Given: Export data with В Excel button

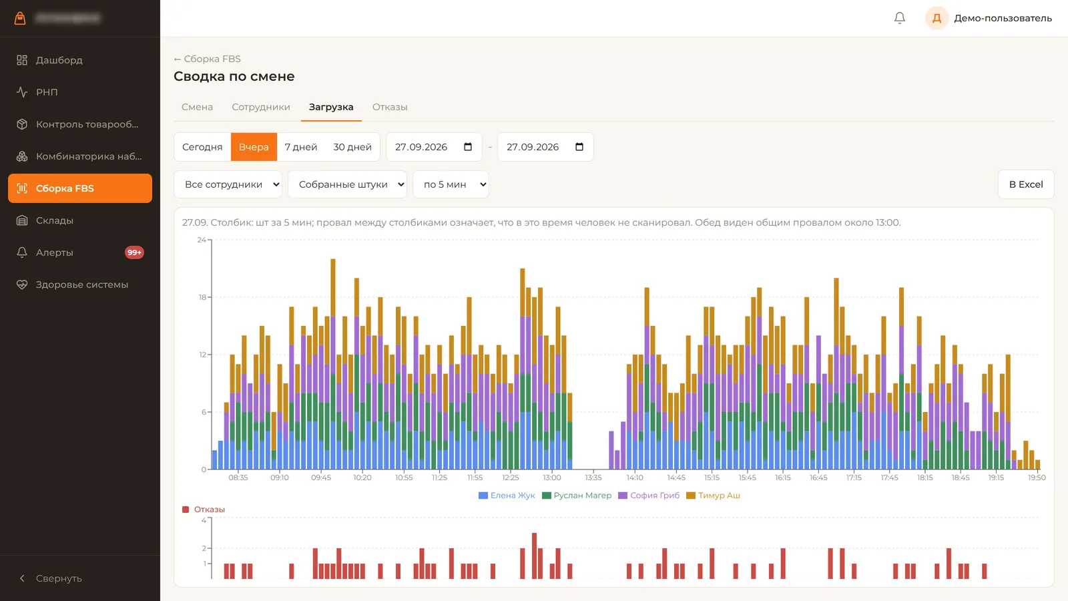Looking at the screenshot, I should (1026, 184).
